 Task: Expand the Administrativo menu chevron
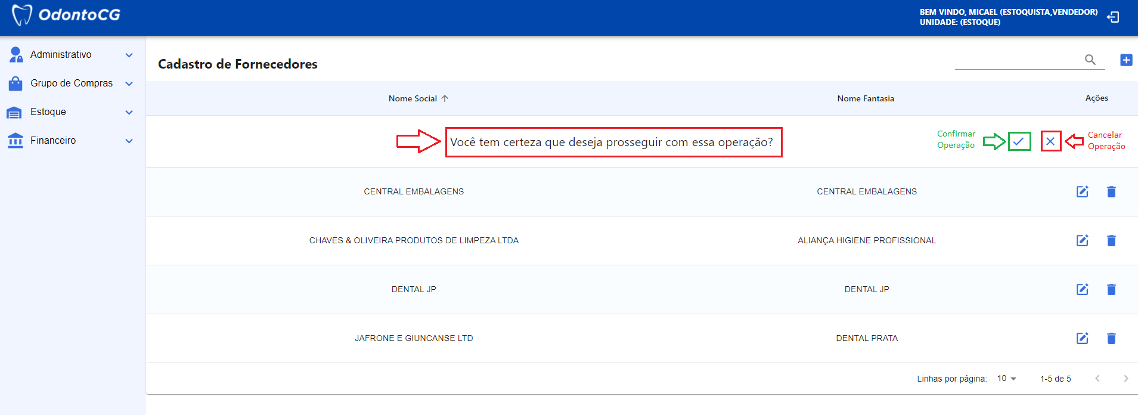(x=129, y=55)
